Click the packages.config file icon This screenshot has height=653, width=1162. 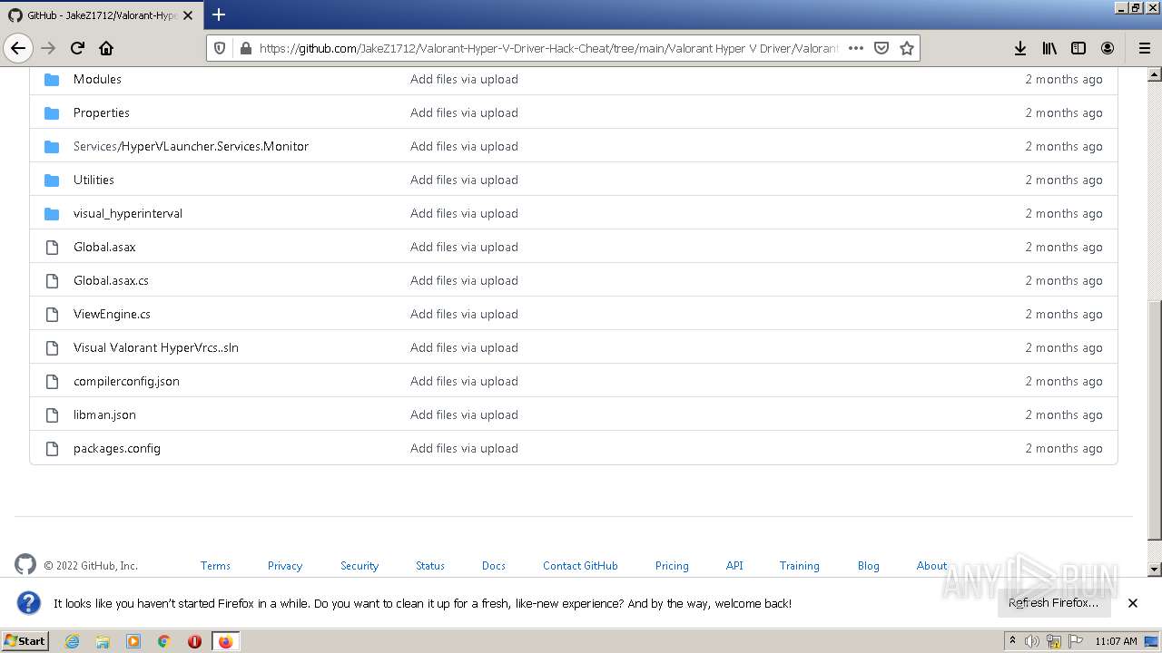(52, 448)
